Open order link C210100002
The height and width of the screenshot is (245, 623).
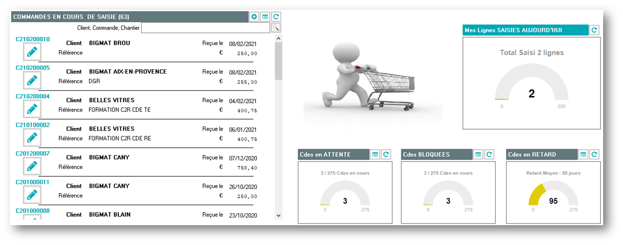(x=32, y=125)
